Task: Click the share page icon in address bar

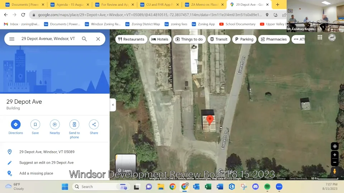Action: (284, 15)
